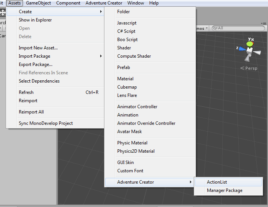This screenshot has width=268, height=207.
Task: Create a new GUI Skin
Action: 150,163
